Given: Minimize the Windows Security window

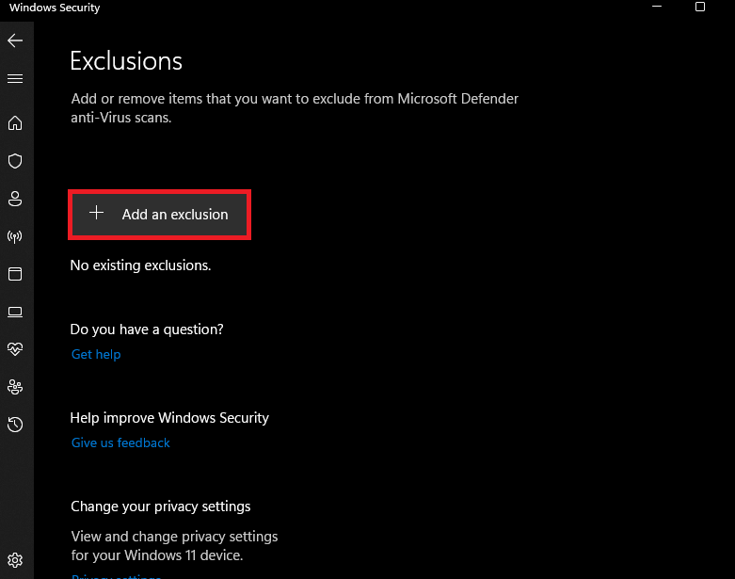Looking at the screenshot, I should (x=656, y=7).
